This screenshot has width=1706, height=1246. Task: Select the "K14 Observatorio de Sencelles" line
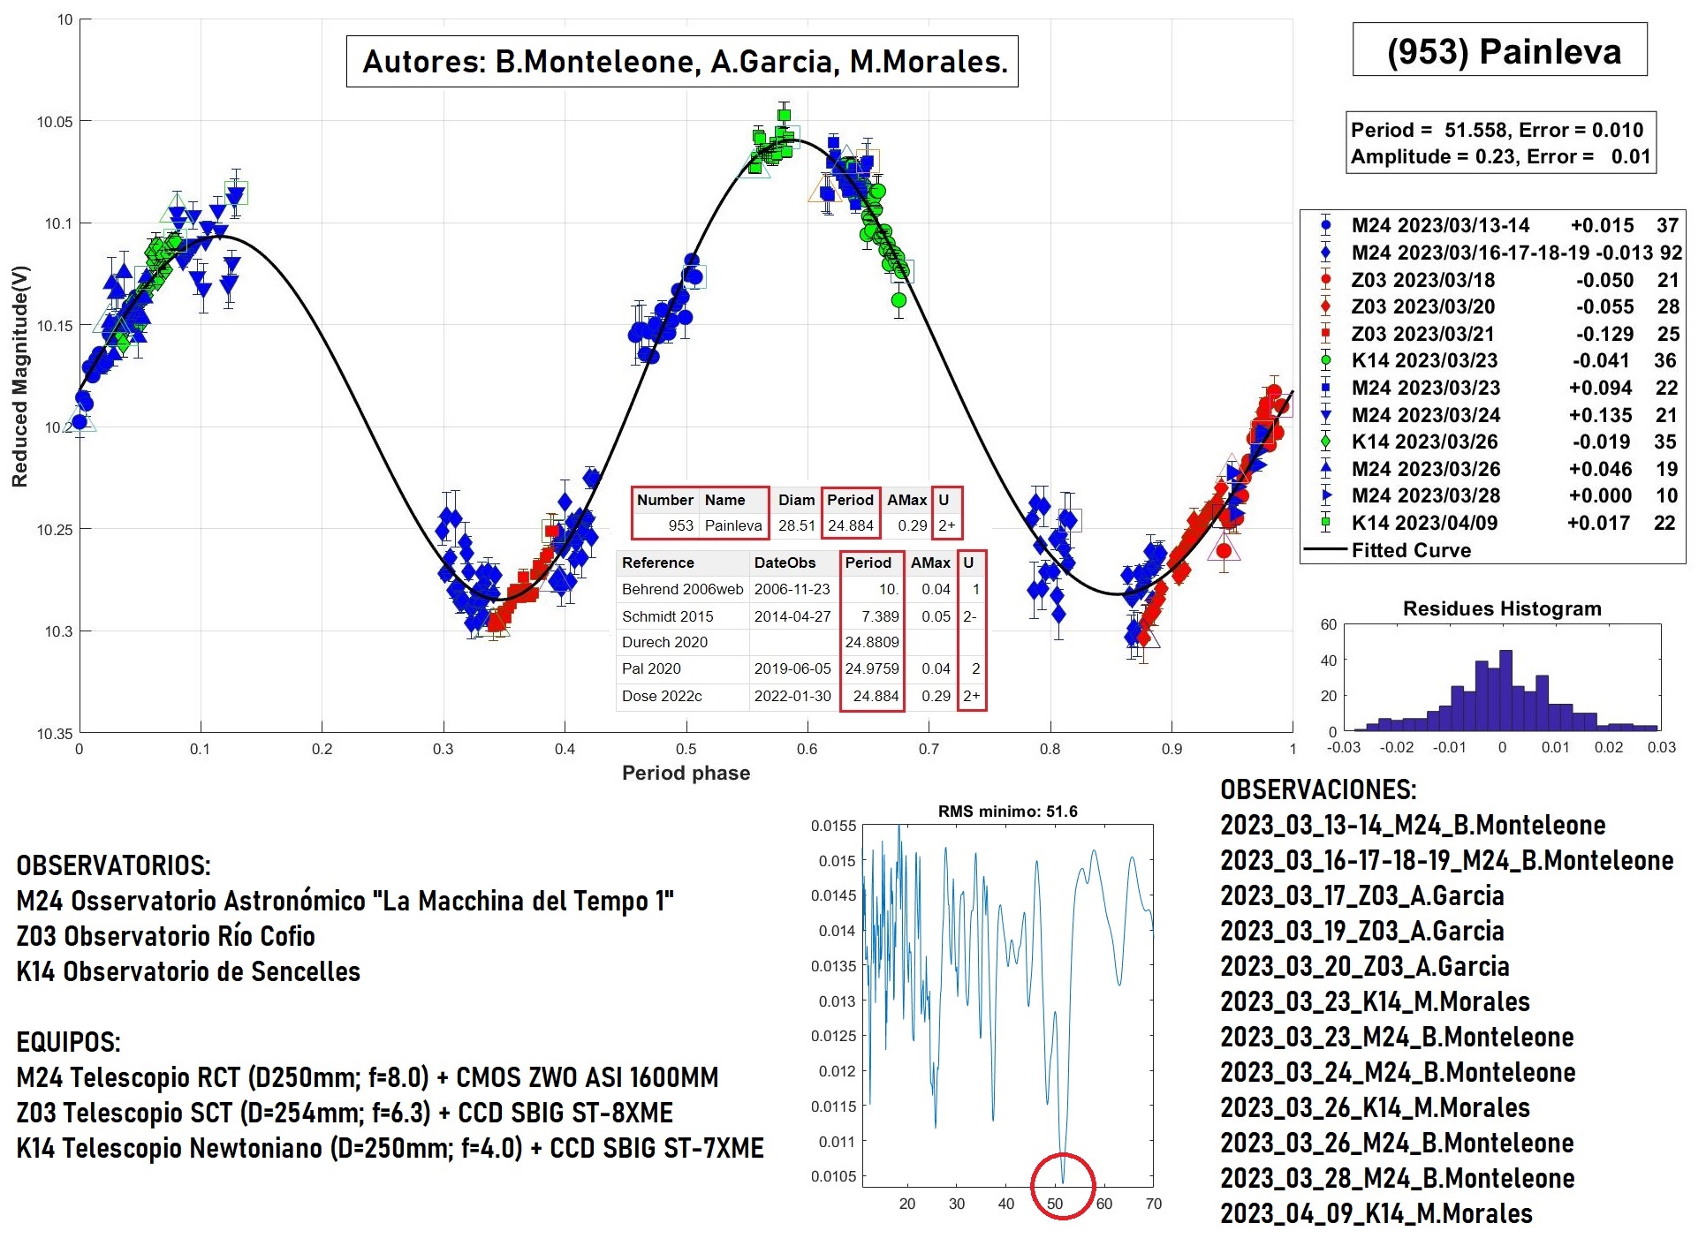188,971
